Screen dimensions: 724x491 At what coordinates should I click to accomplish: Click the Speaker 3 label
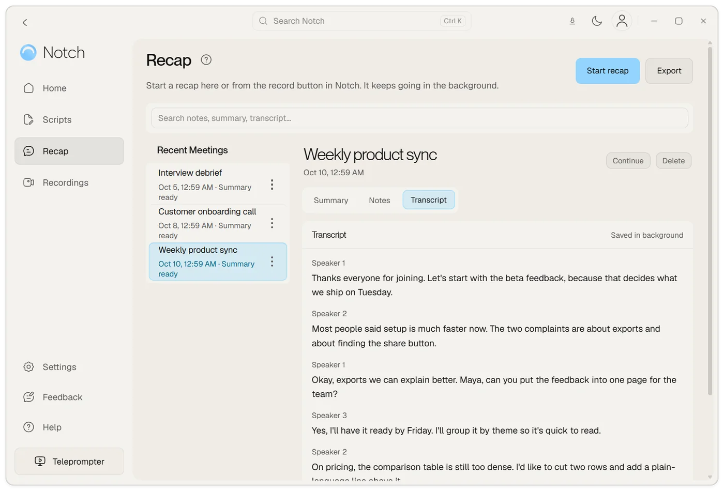click(329, 416)
